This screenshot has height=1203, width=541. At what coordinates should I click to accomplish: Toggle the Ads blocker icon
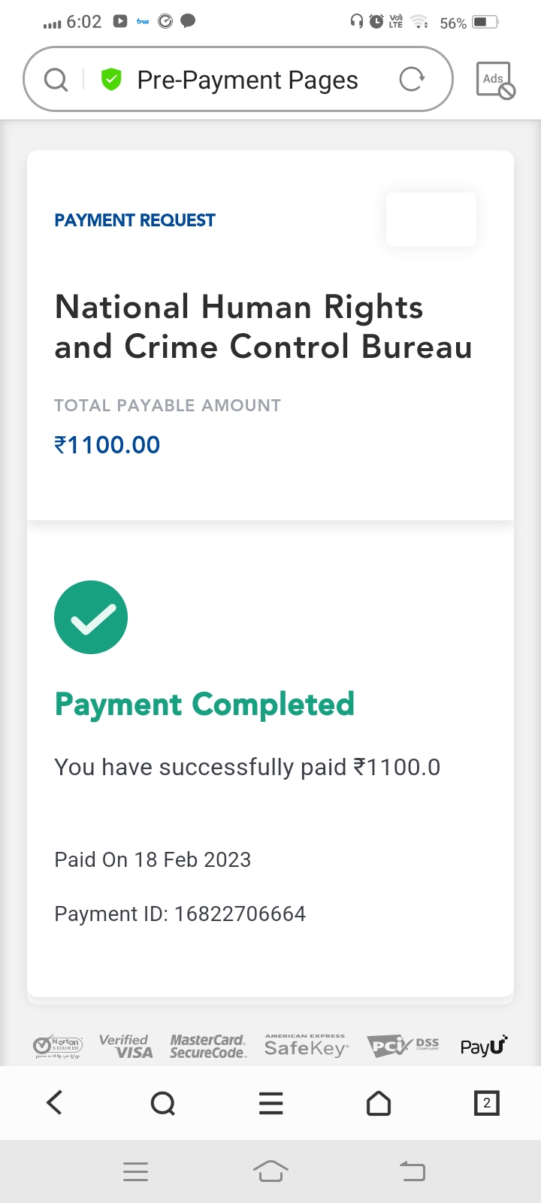coord(494,80)
